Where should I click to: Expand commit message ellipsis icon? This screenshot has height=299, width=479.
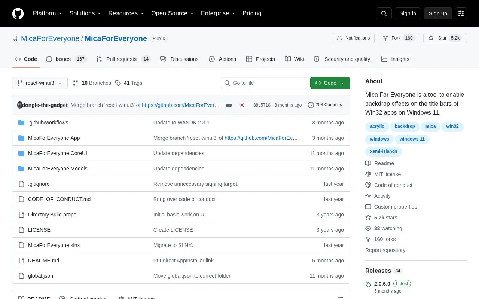229,105
